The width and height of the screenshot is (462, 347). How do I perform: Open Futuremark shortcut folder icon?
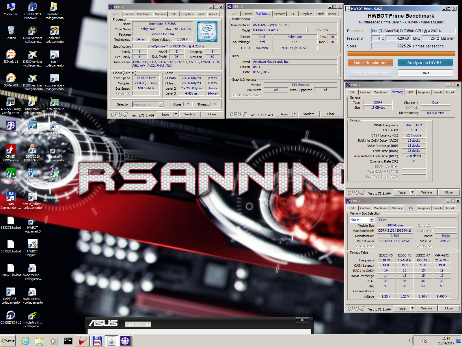click(x=33, y=106)
